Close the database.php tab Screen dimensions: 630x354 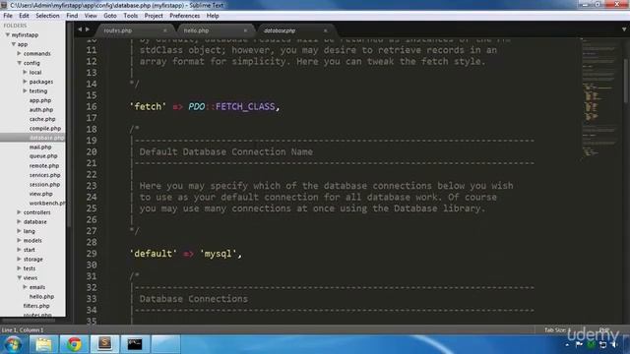tap(325, 30)
